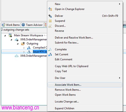Screen dimensions: 126x112
Task: Choose Discard... menu entry
Action: click(x=85, y=26)
